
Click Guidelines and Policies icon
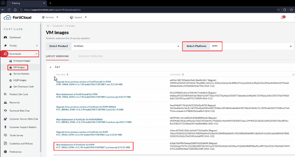(6, 143)
